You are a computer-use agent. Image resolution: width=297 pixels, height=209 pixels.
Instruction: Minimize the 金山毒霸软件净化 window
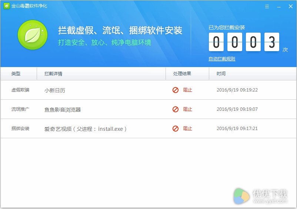[279, 6]
